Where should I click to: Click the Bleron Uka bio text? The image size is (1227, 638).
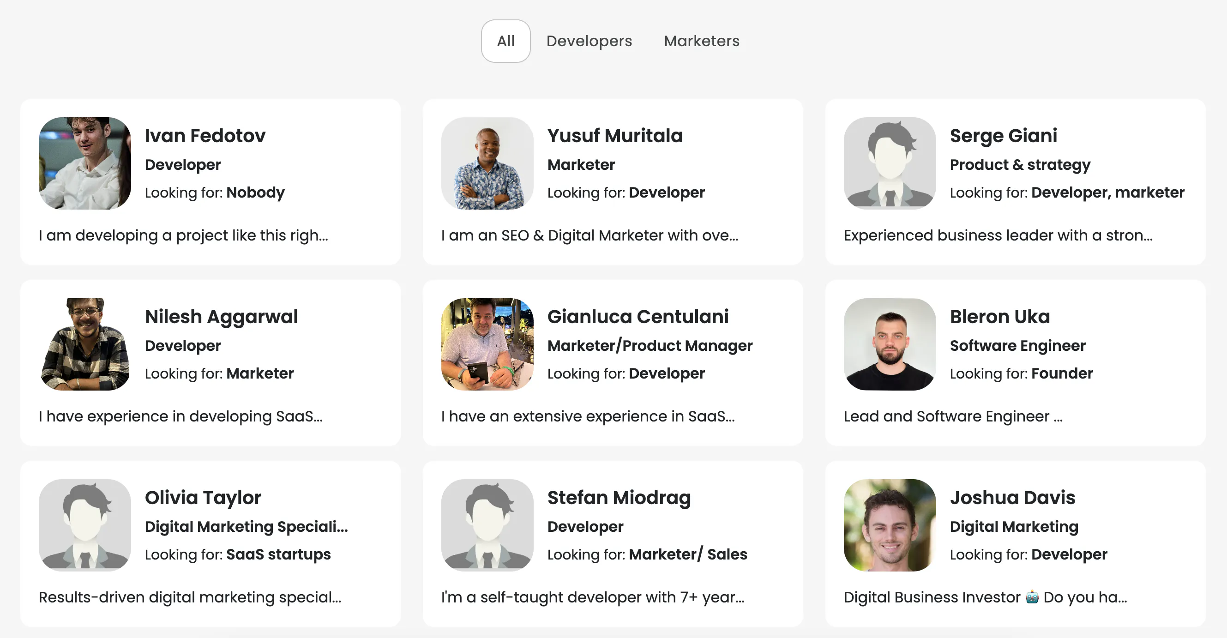point(953,416)
